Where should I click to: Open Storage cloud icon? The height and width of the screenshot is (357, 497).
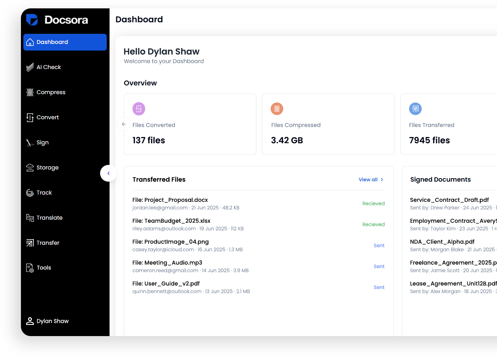pyautogui.click(x=30, y=168)
